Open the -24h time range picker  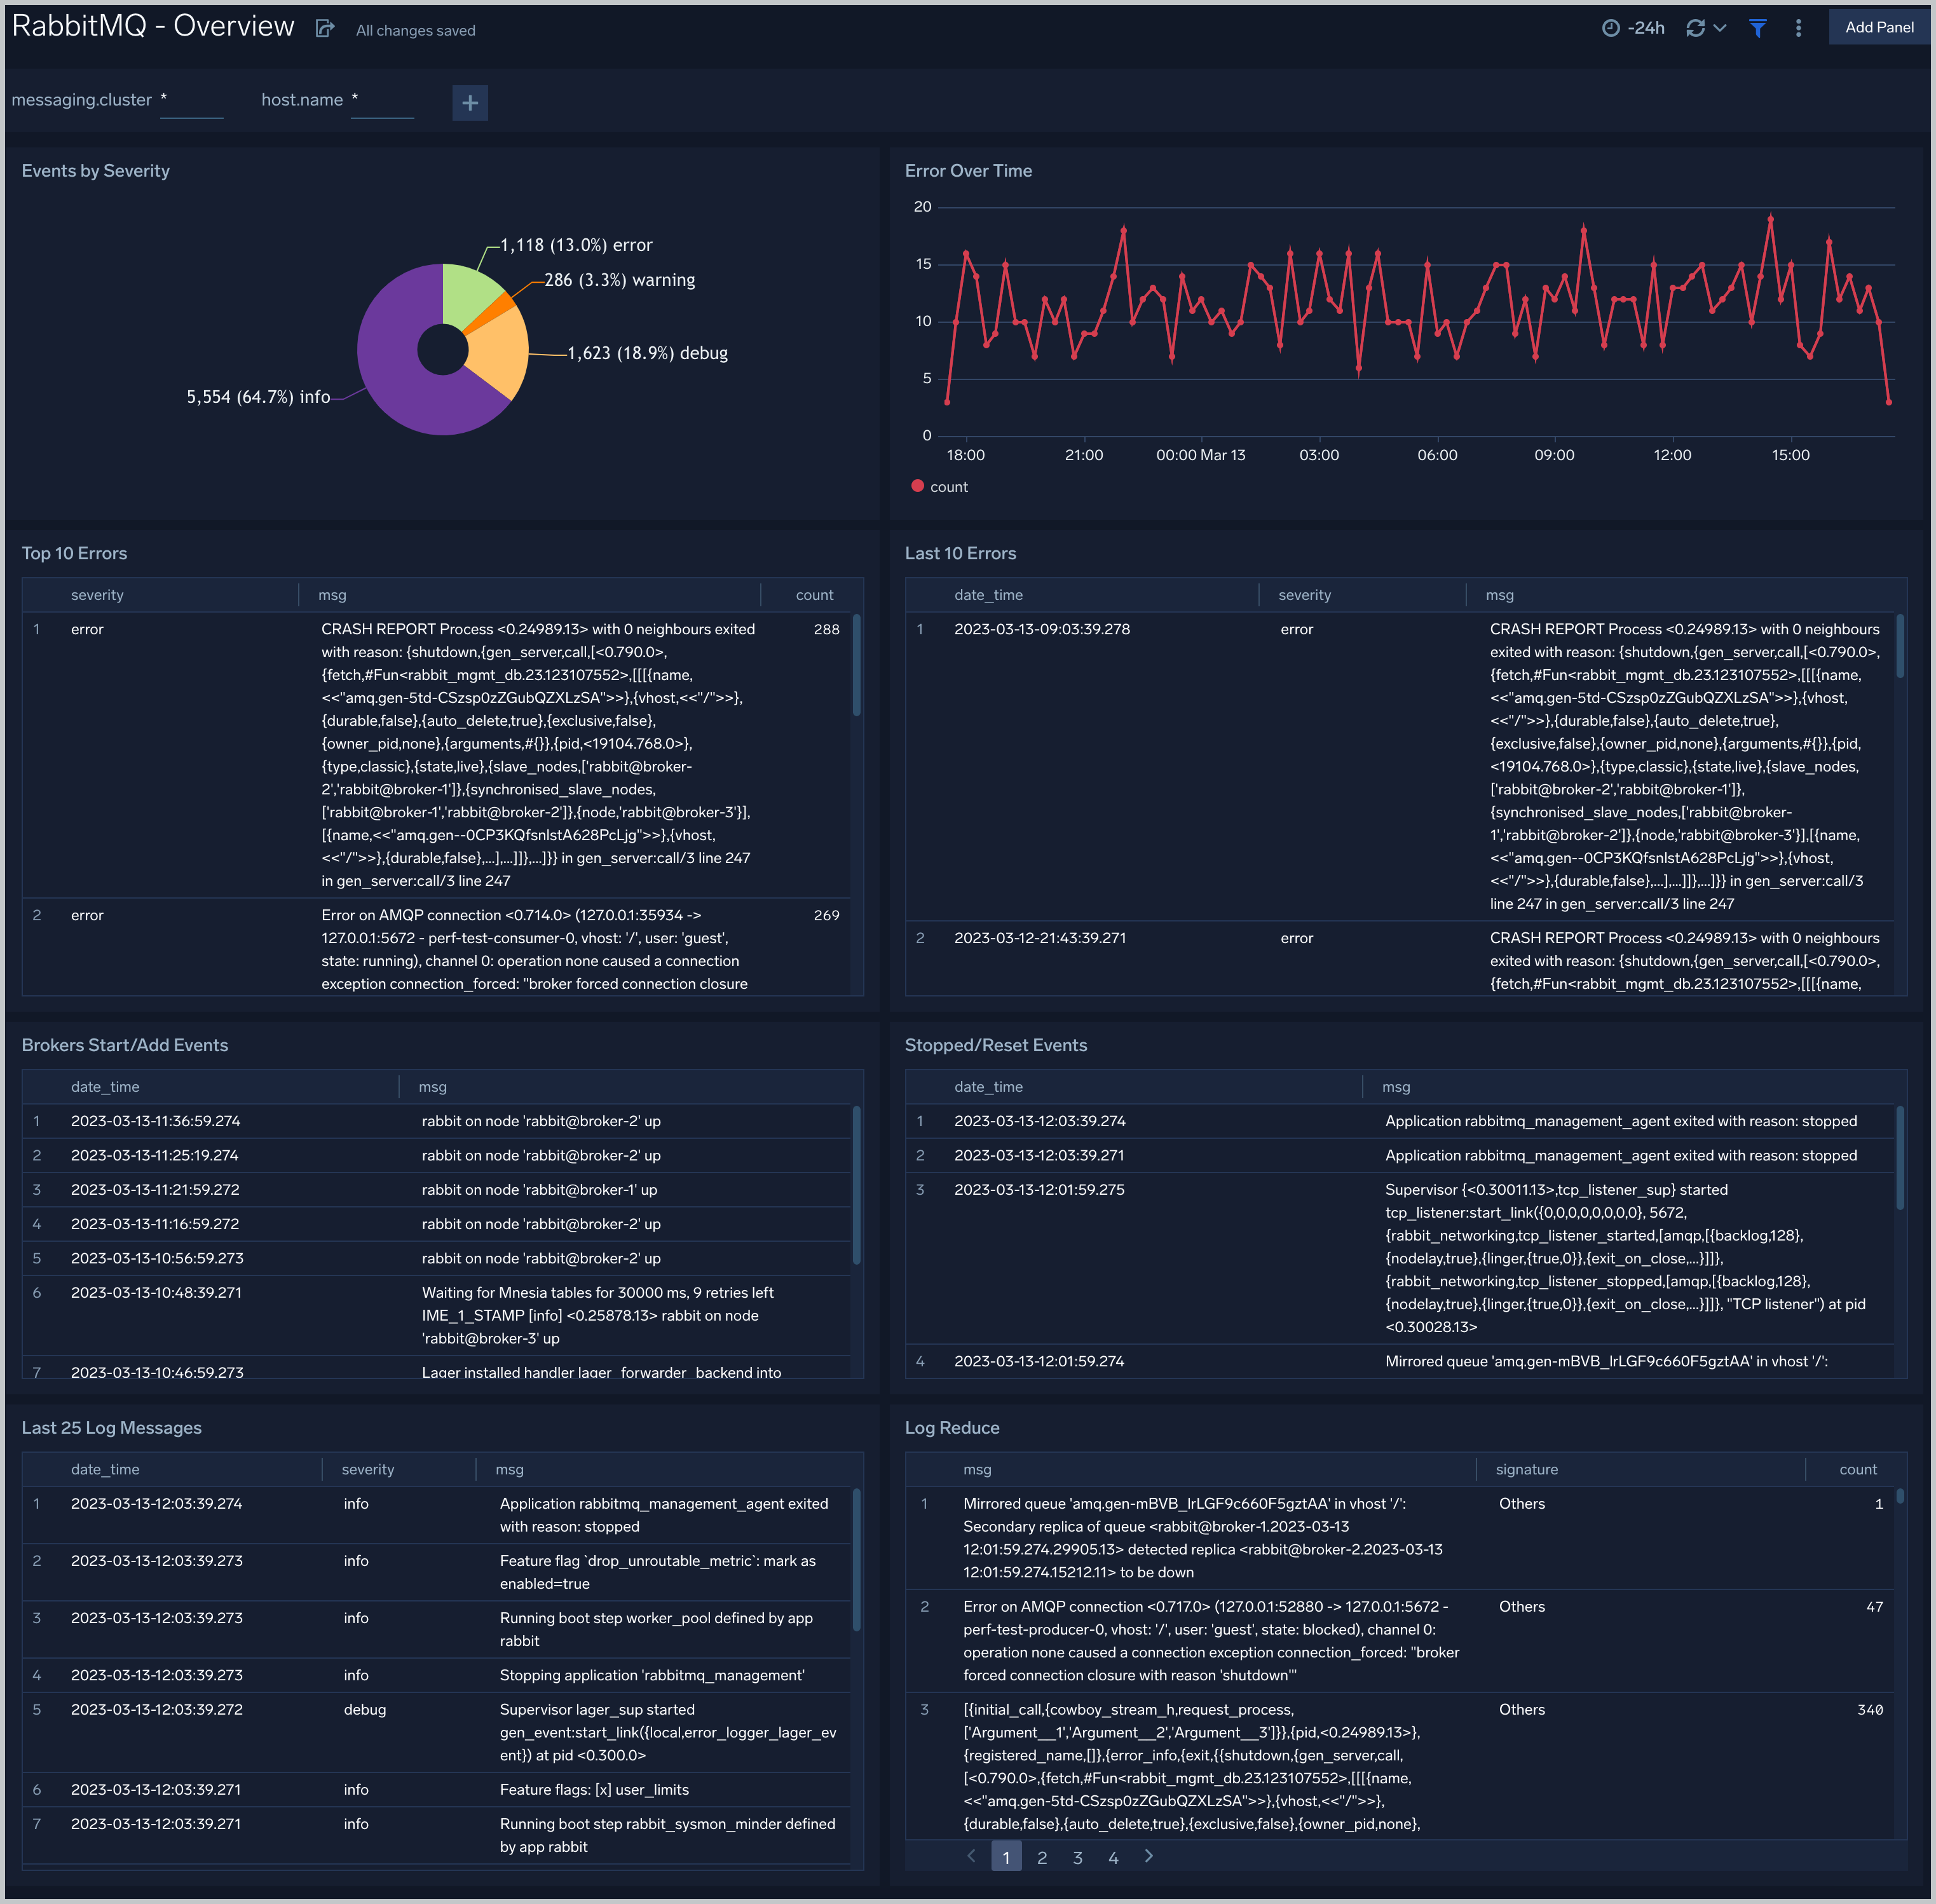click(x=1633, y=28)
